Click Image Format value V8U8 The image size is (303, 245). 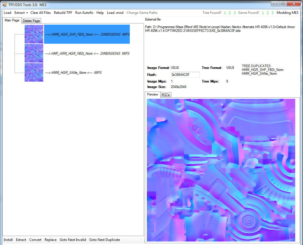coord(175,68)
